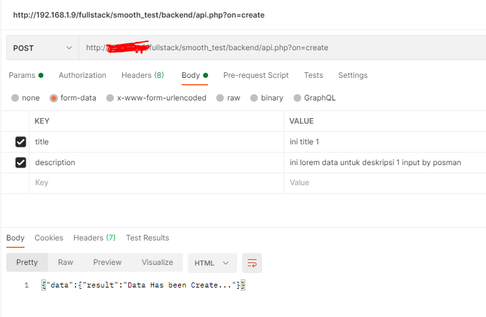Open the Pre-request Script tab
This screenshot has width=486, height=317.
point(256,75)
